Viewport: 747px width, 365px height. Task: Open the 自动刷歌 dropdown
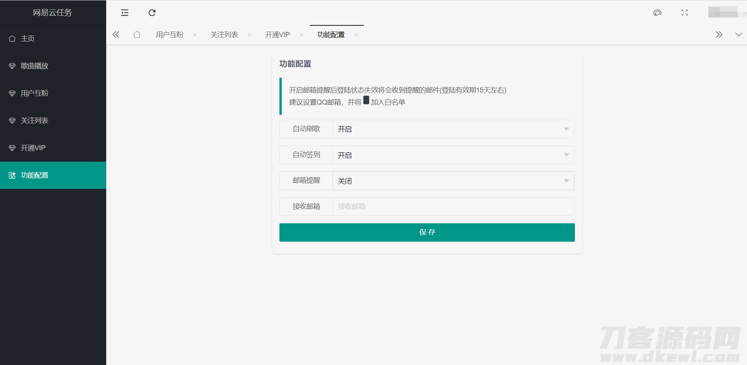pyautogui.click(x=453, y=129)
